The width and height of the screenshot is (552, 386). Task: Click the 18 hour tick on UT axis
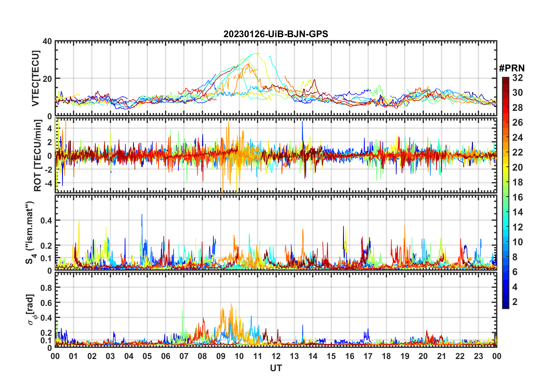pyautogui.click(x=386, y=356)
